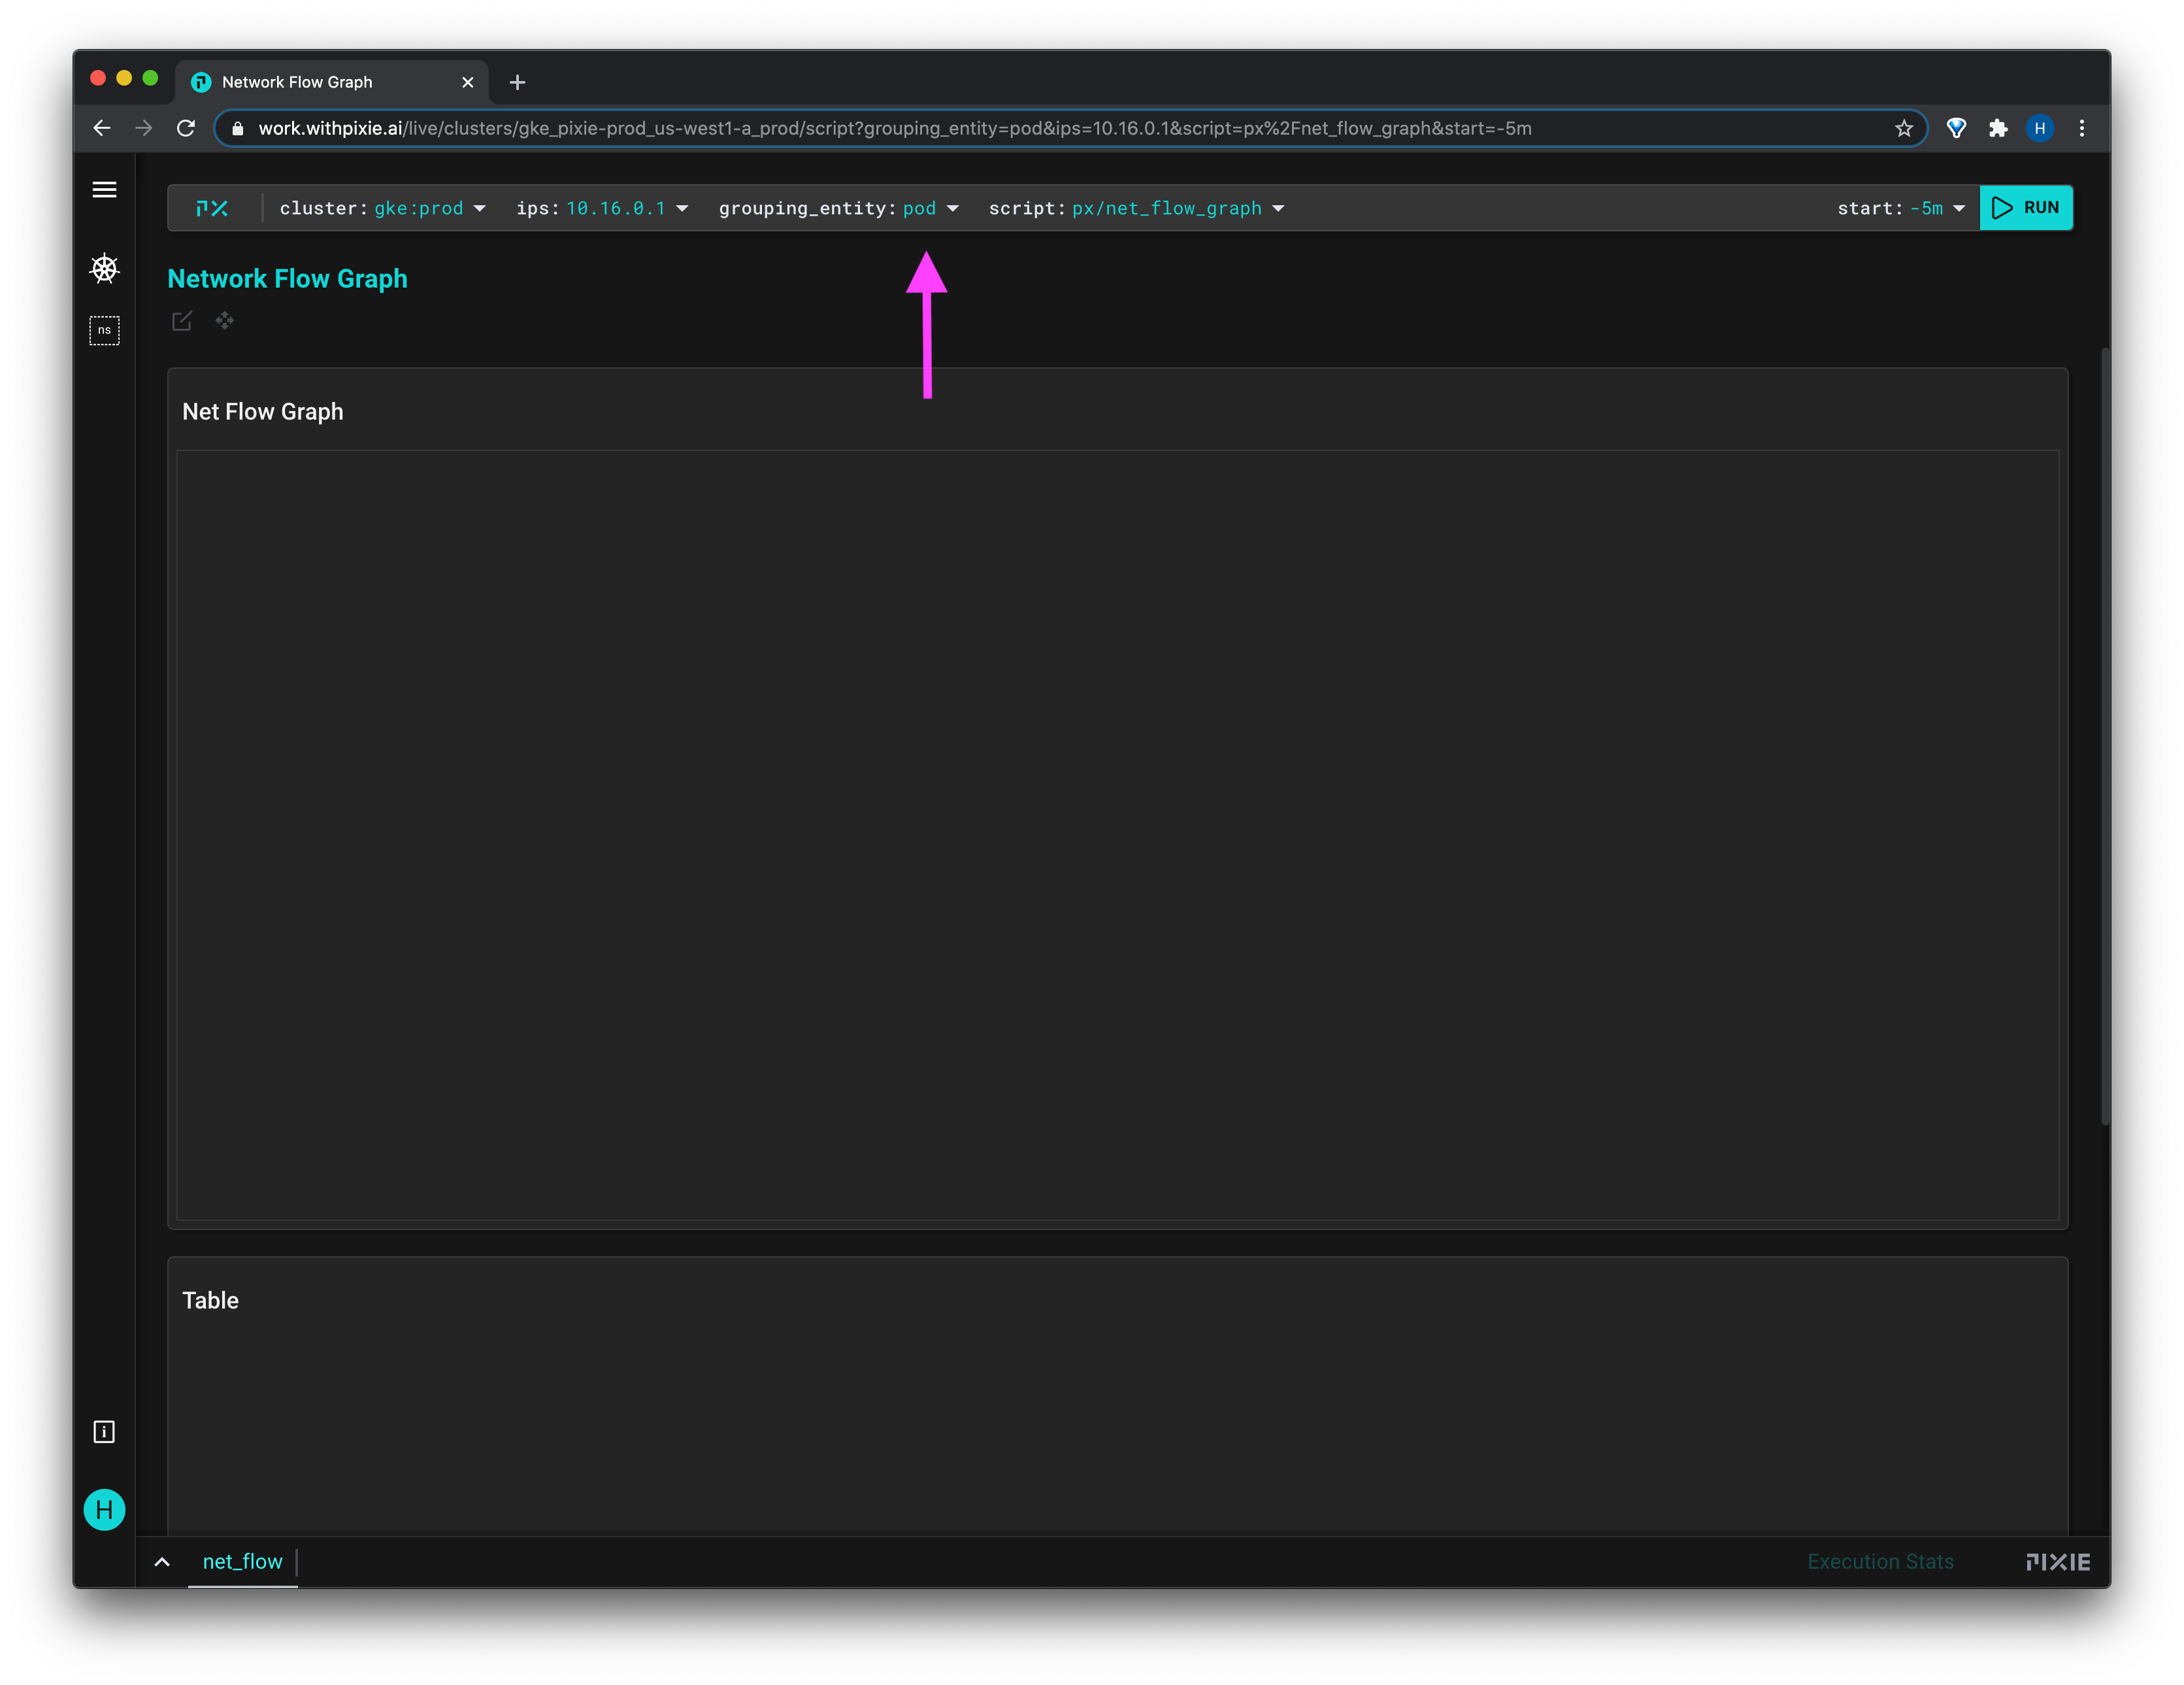Click the info docs icon in sidebar
The height and width of the screenshot is (1685, 2184).
[104, 1431]
